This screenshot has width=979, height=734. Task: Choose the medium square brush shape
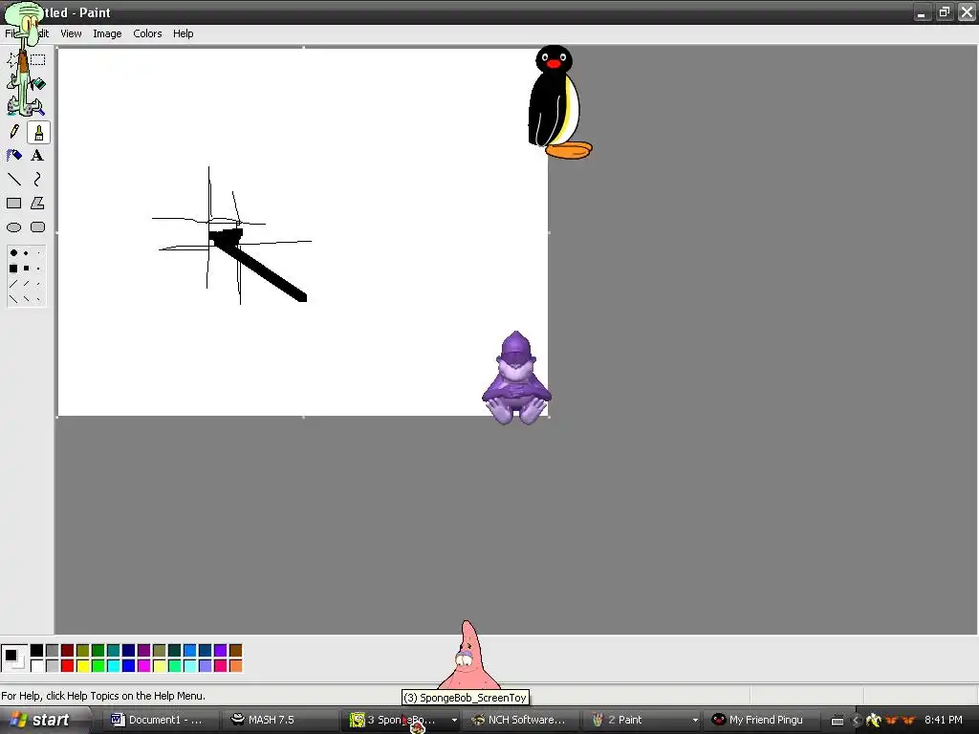point(26,269)
